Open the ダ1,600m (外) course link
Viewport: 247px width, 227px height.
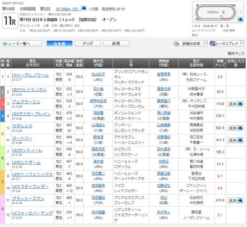point(67,9)
